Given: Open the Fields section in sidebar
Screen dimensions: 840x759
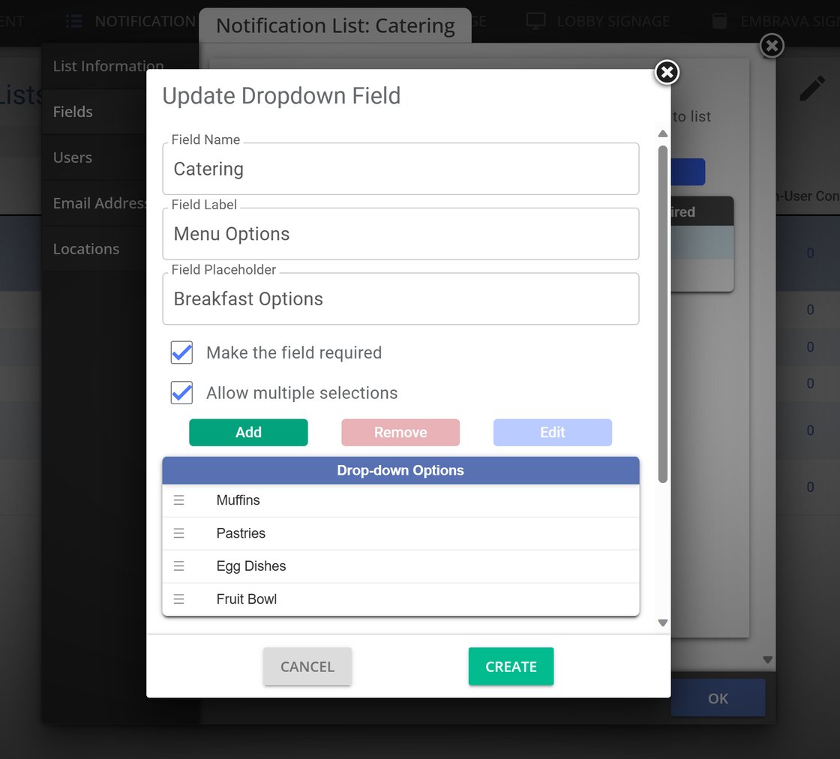Looking at the screenshot, I should click(x=73, y=112).
